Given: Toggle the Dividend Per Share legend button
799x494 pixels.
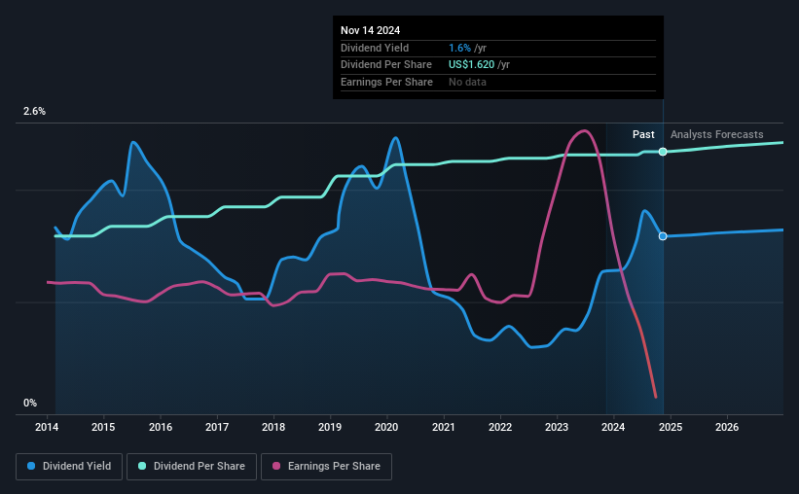Looking at the screenshot, I should 192,467.
